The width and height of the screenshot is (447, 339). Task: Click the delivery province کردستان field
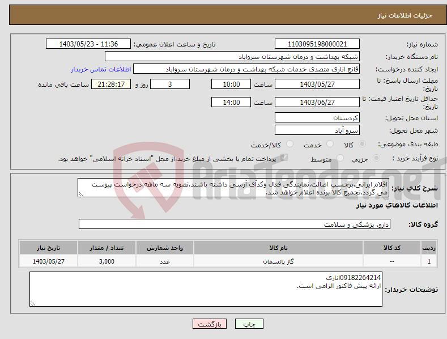317,117
